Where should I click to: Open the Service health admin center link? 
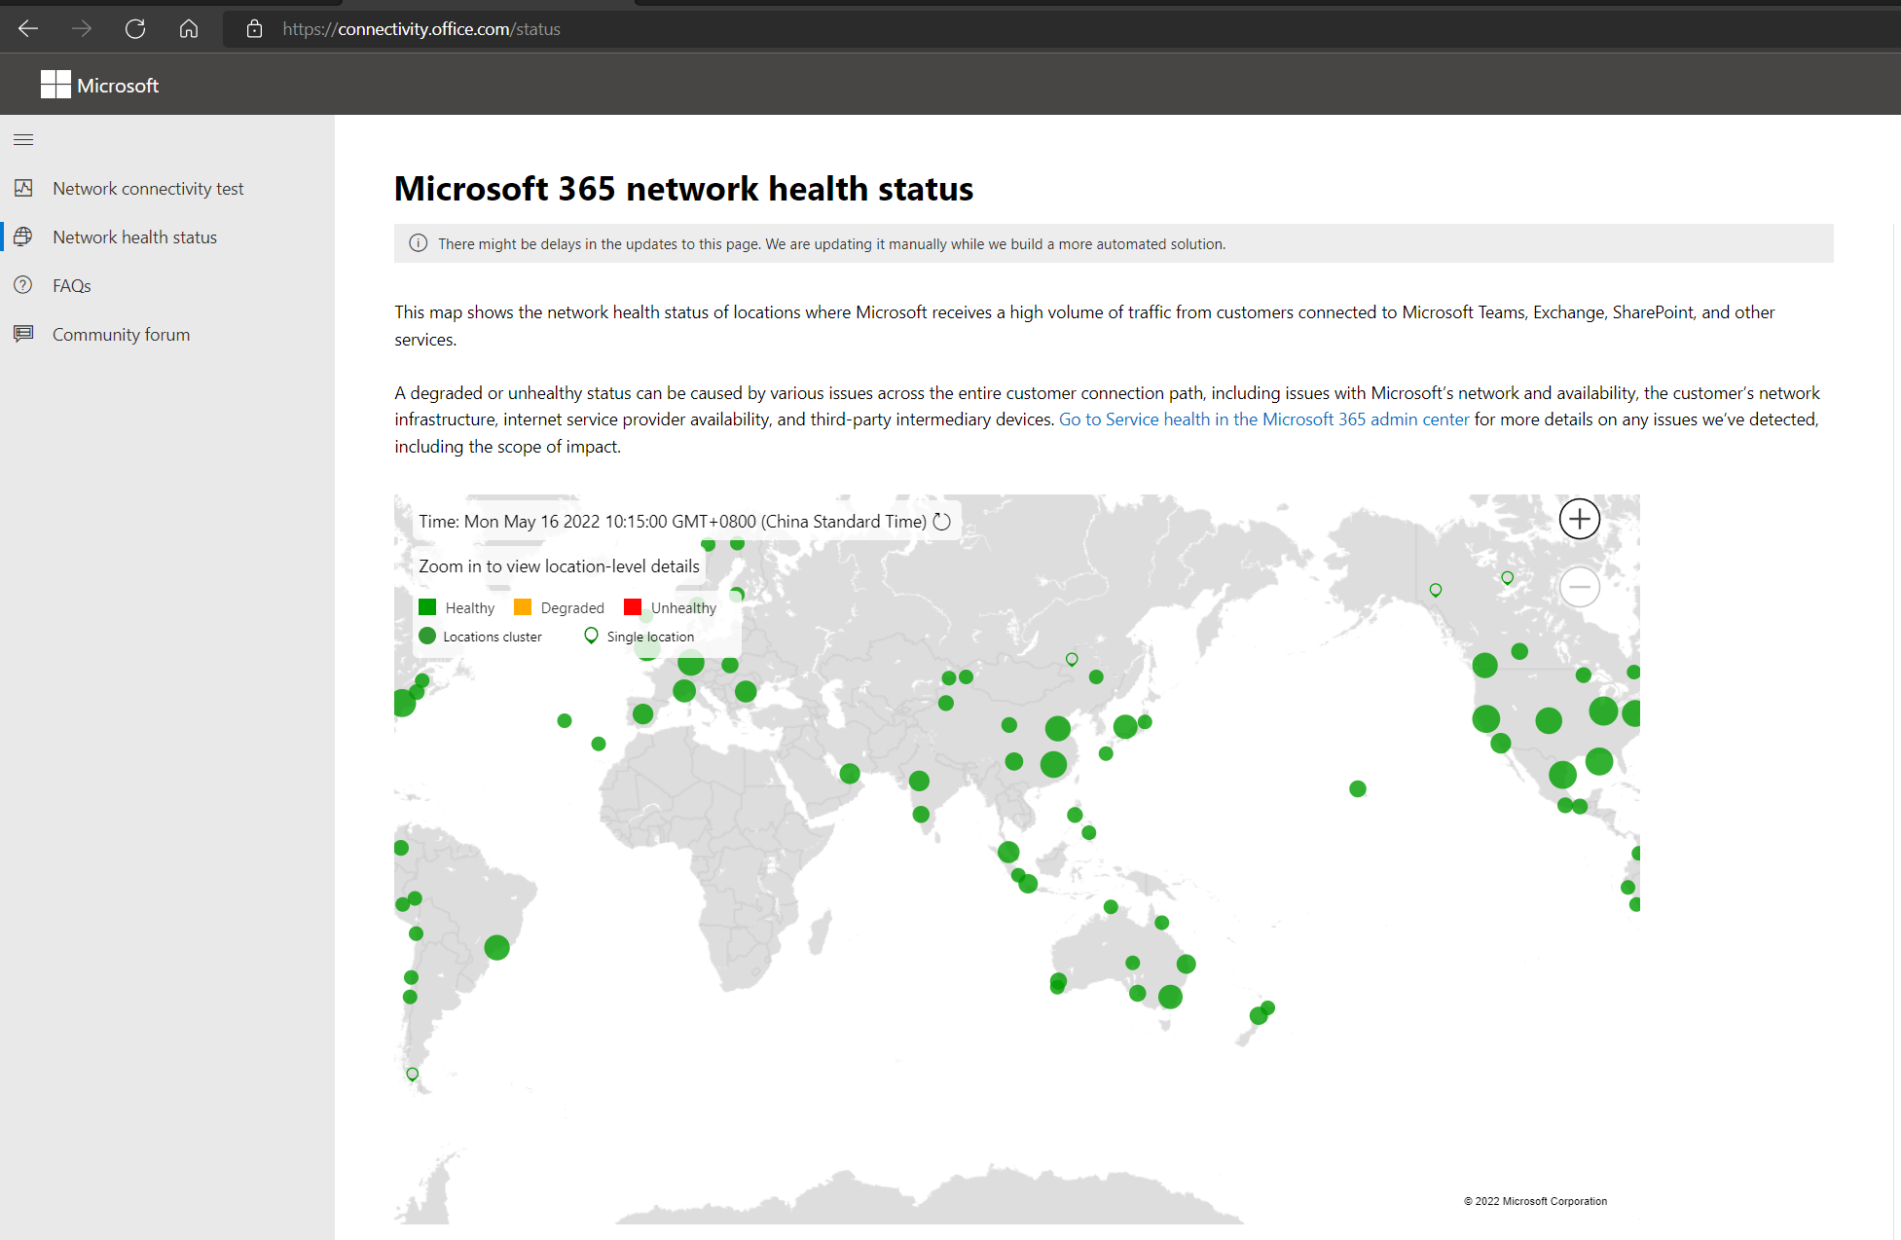(x=1263, y=419)
